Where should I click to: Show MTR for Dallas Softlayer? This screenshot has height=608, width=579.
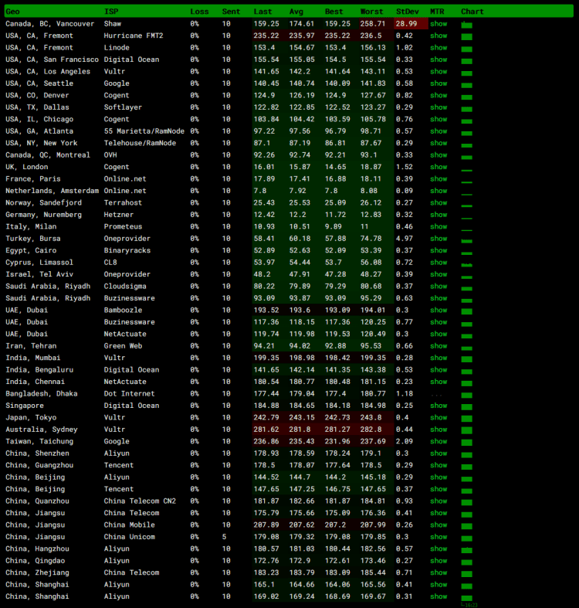(438, 107)
